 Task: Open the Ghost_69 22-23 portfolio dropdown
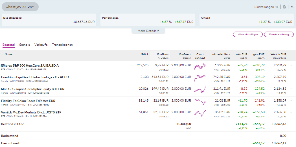point(20,7)
